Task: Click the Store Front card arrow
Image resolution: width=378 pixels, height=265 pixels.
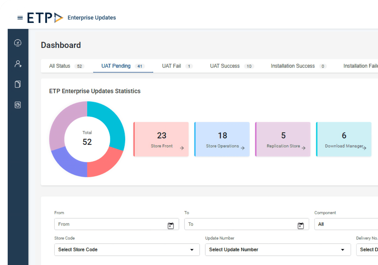Action: tap(182, 148)
